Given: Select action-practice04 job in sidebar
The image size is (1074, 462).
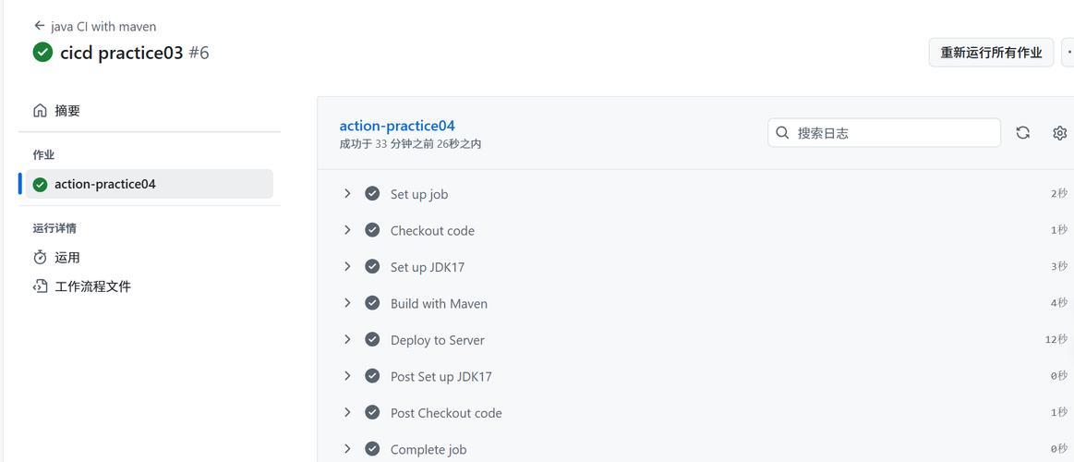Looking at the screenshot, I should click(105, 184).
